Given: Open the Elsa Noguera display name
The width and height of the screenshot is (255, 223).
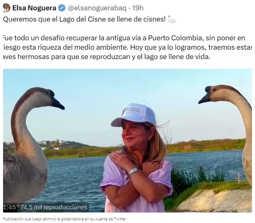Looking at the screenshot, I should [34, 8].
